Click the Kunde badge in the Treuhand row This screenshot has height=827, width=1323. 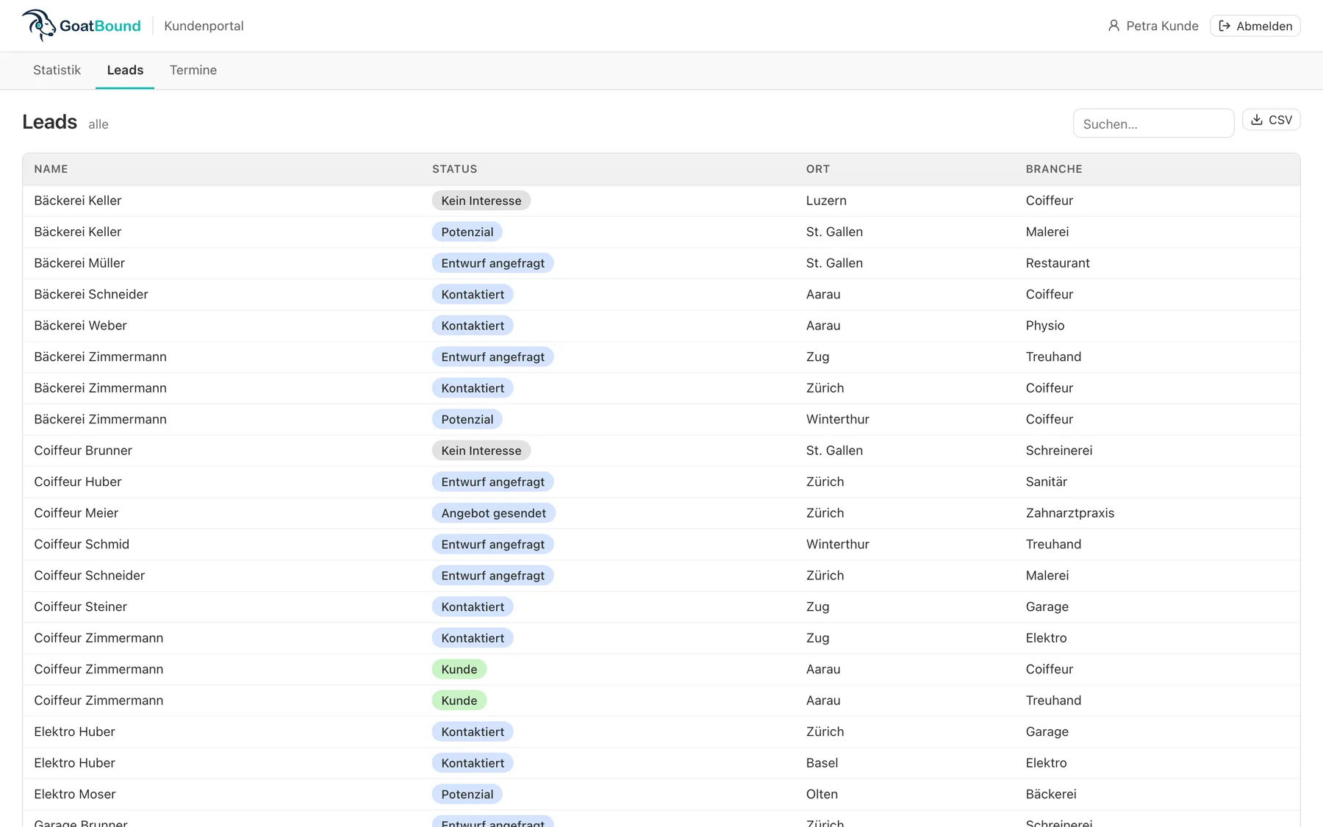[459, 701]
